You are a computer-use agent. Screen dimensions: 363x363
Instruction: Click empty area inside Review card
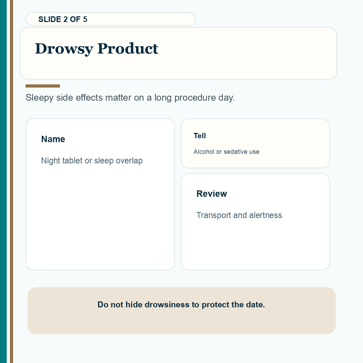[255, 245]
